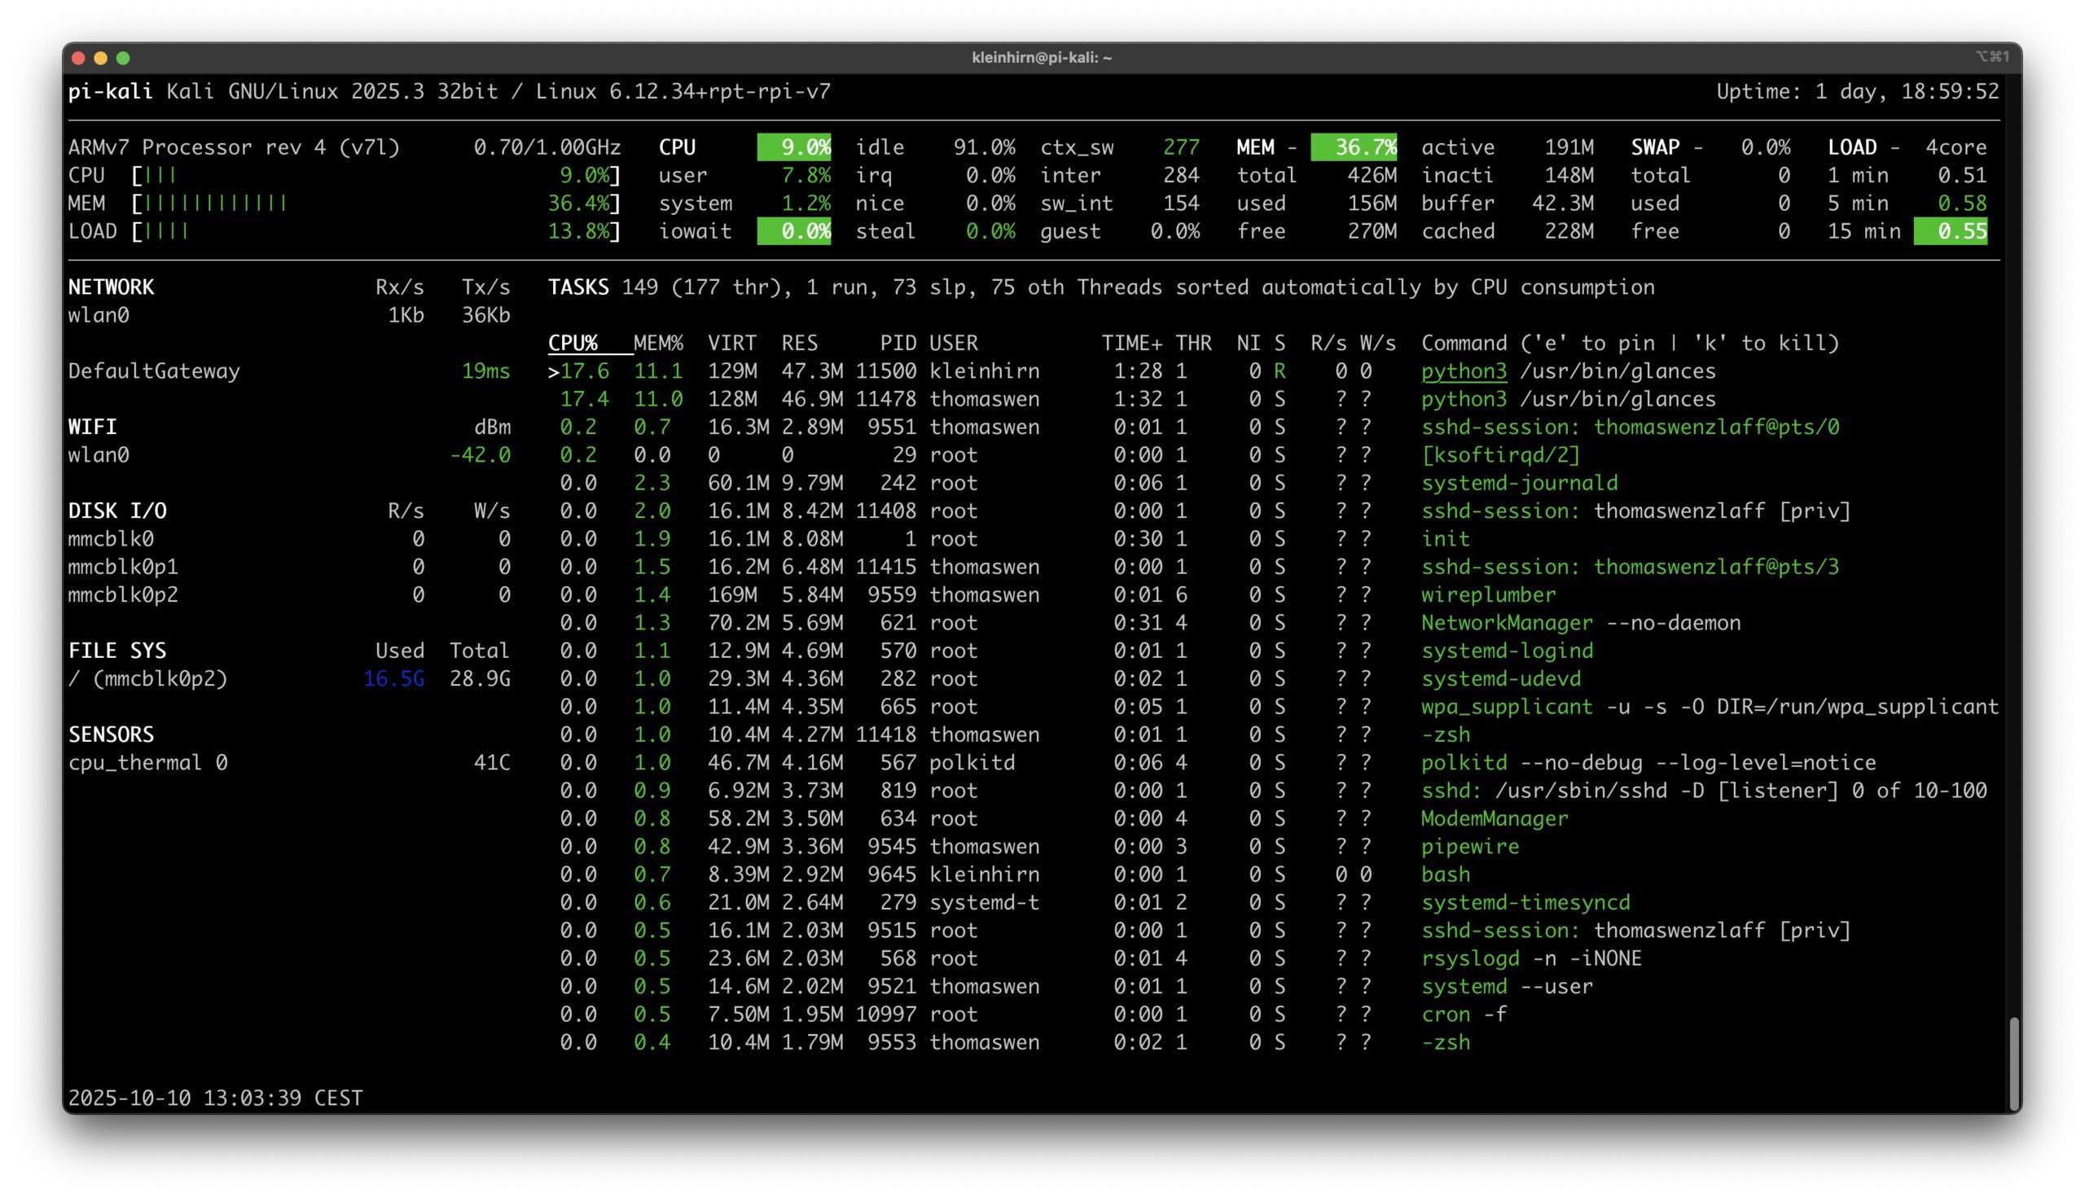This screenshot has width=2085, height=1197.
Task: Click the MEM bar gauge
Action: (215, 203)
